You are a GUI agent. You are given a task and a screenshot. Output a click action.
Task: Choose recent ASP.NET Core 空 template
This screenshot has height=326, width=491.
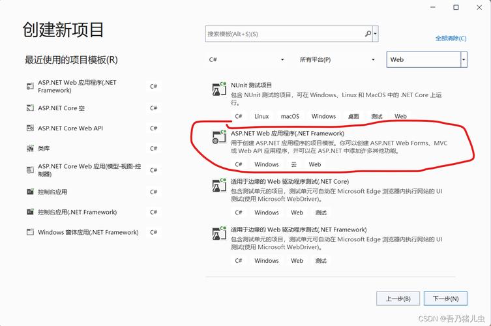93,108
